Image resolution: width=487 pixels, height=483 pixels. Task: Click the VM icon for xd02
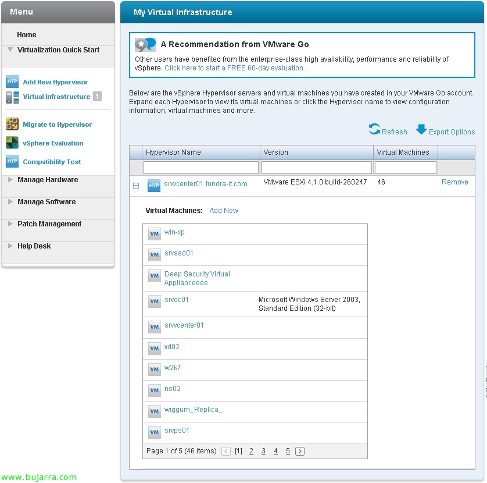tap(155, 349)
